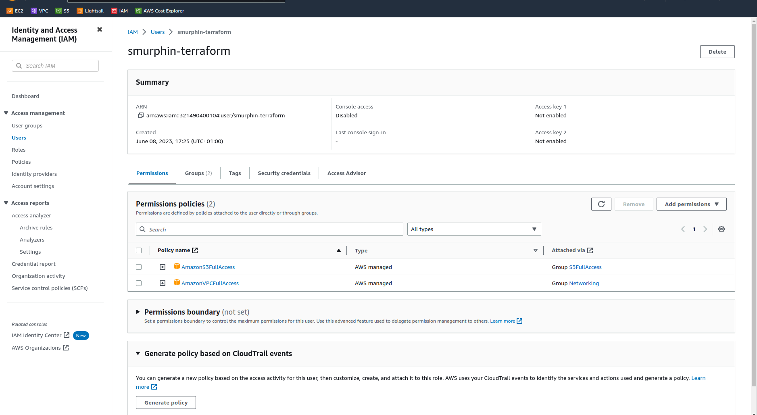Select all policies checkbox in header
757x415 pixels.
139,250
